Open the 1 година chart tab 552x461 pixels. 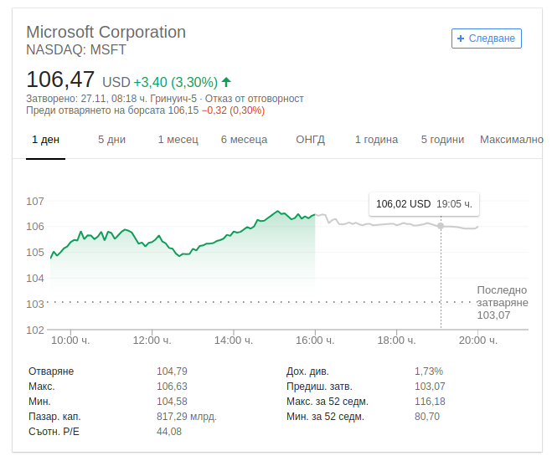376,140
